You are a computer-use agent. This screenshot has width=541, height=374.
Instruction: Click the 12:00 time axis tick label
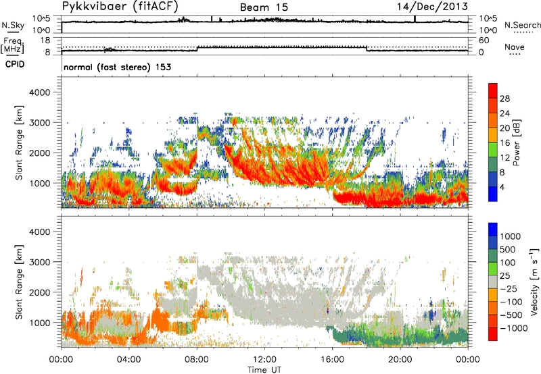tap(264, 360)
